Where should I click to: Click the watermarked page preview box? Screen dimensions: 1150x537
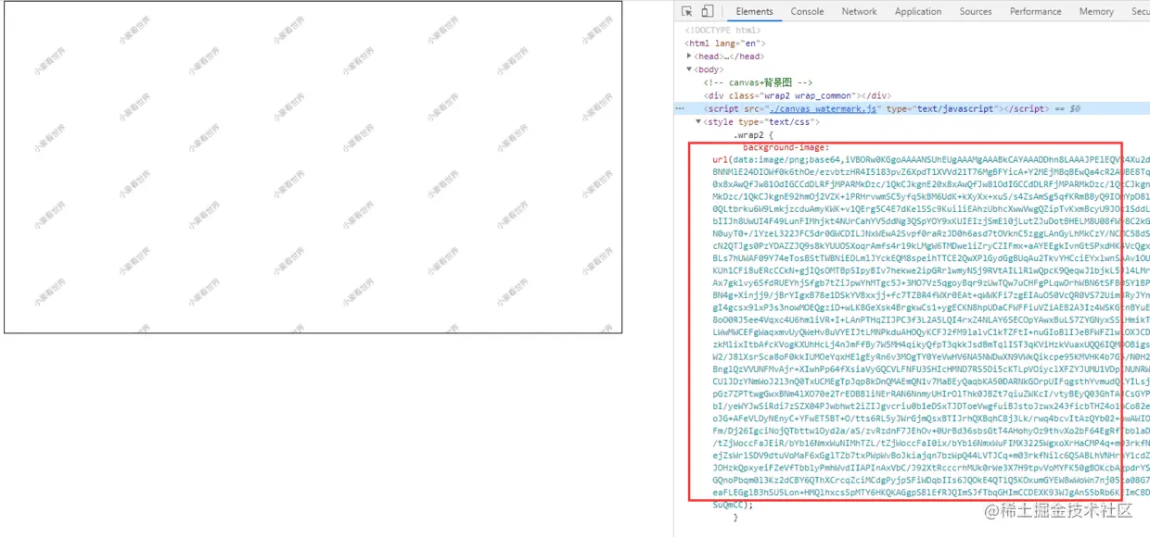click(313, 168)
